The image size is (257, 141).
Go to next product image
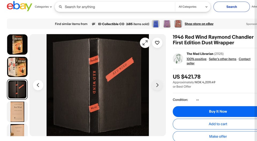coord(157,85)
